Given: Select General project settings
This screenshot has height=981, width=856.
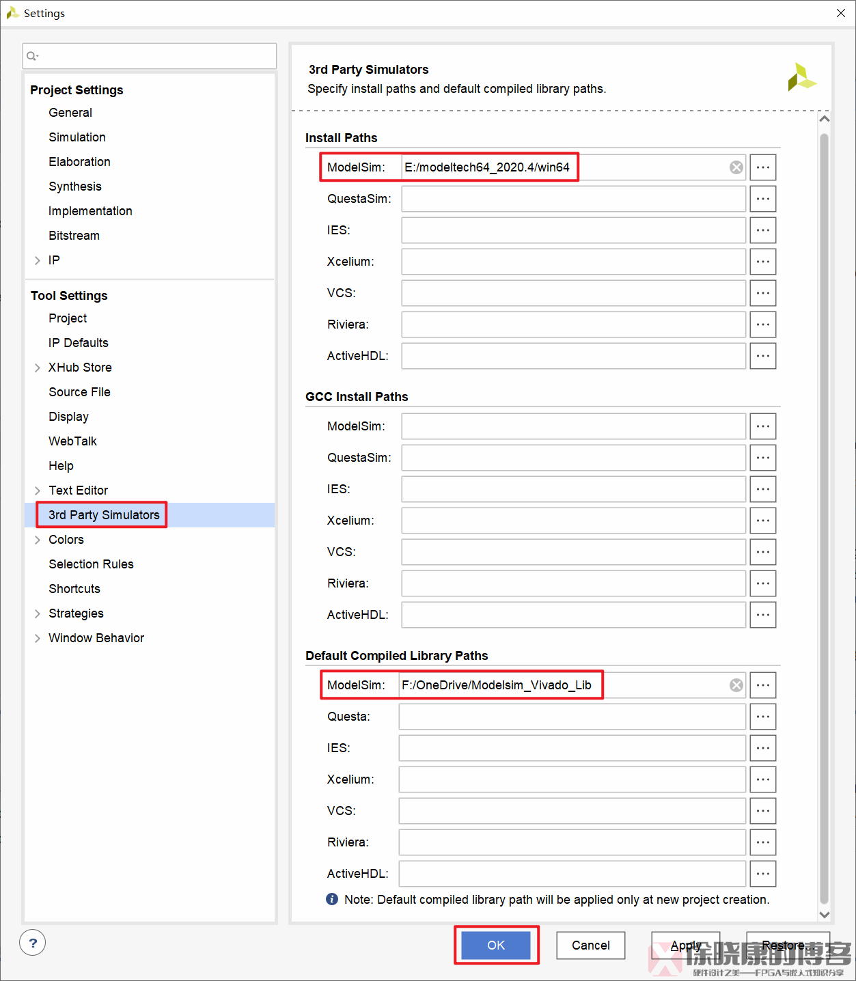Looking at the screenshot, I should (70, 113).
